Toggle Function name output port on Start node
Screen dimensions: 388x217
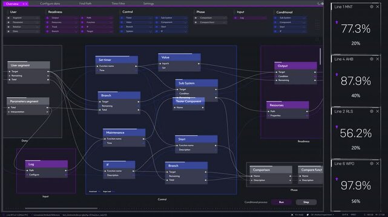pyautogui.click(x=215, y=145)
